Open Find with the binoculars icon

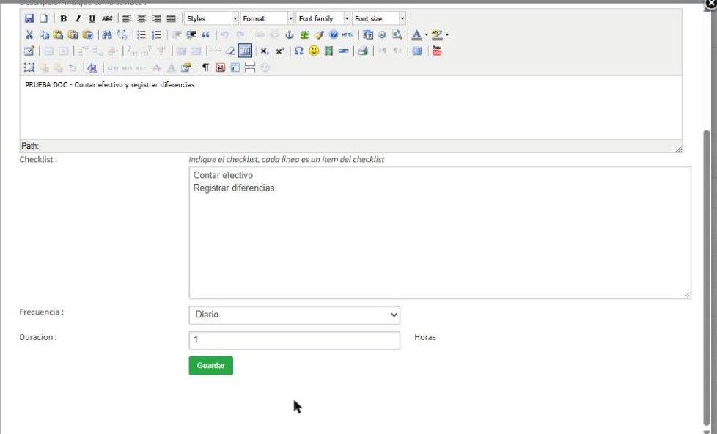(x=107, y=34)
